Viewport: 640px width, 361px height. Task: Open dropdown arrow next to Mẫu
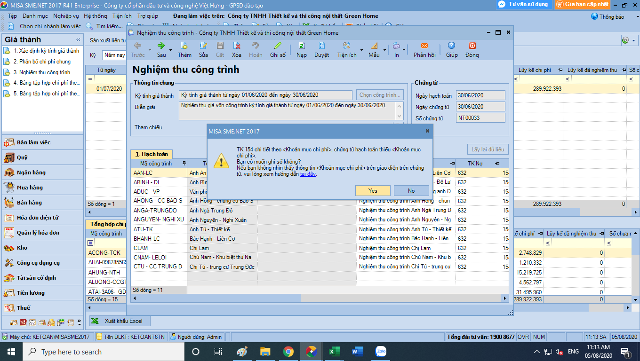(x=384, y=50)
